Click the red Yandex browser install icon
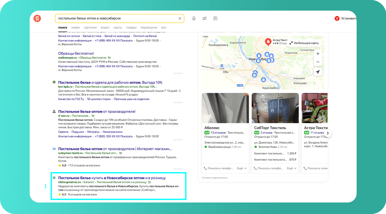The width and height of the screenshot is (386, 214). click(337, 18)
